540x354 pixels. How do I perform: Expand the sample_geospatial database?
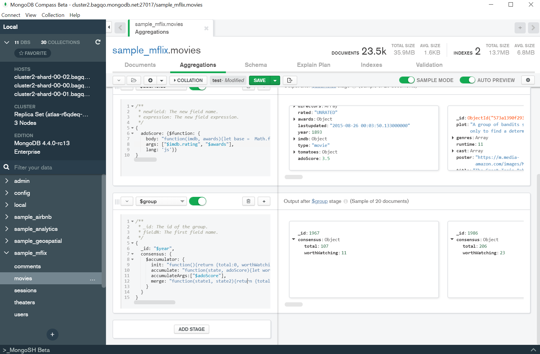(7, 241)
